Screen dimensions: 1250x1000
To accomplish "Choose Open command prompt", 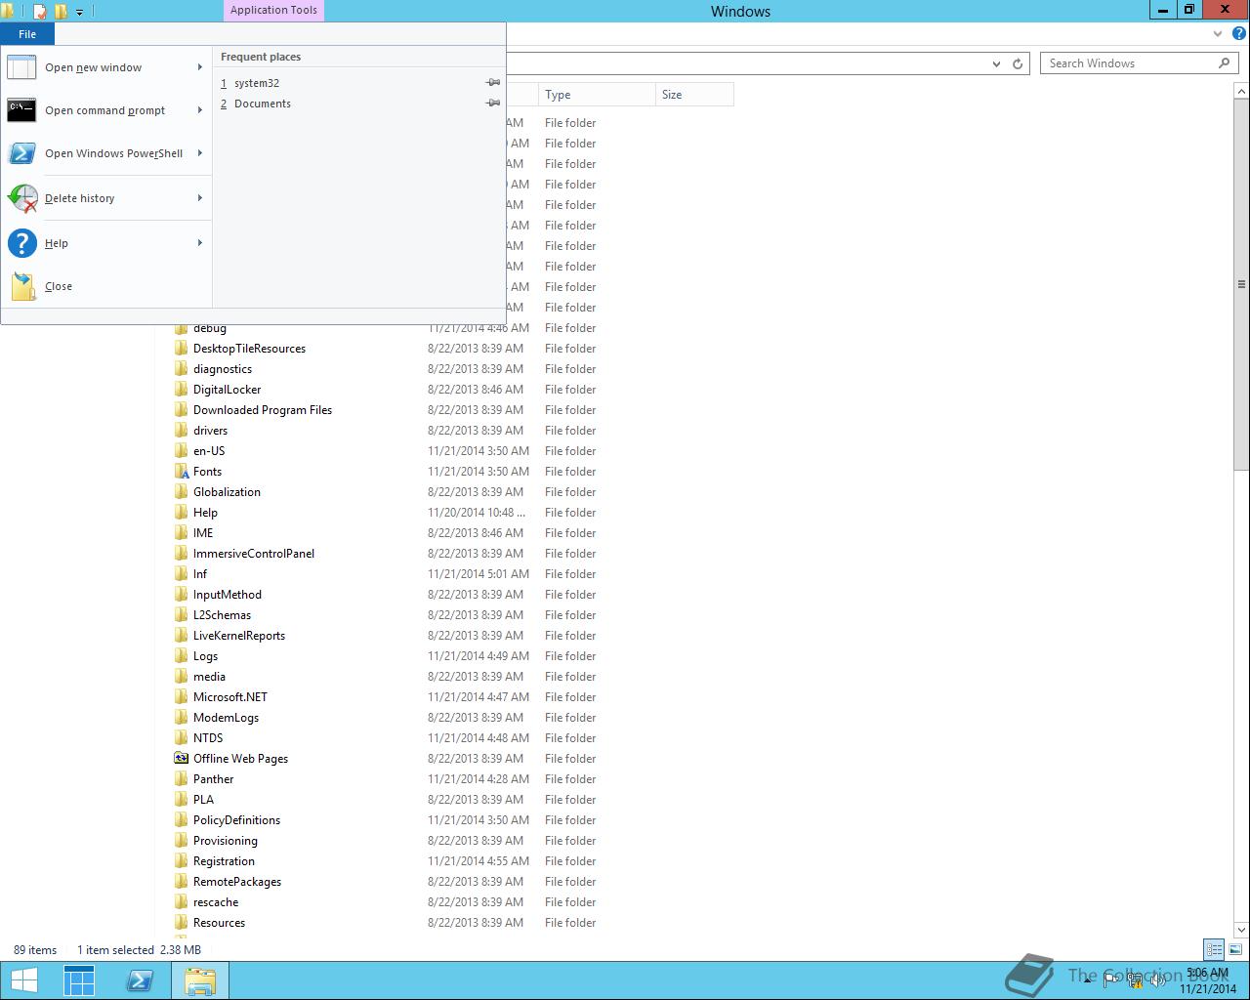I will [106, 110].
